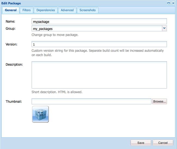Viewport: 177px width, 149px height.
Task: Click the 'Custom version string' help text
Action: (98, 53)
